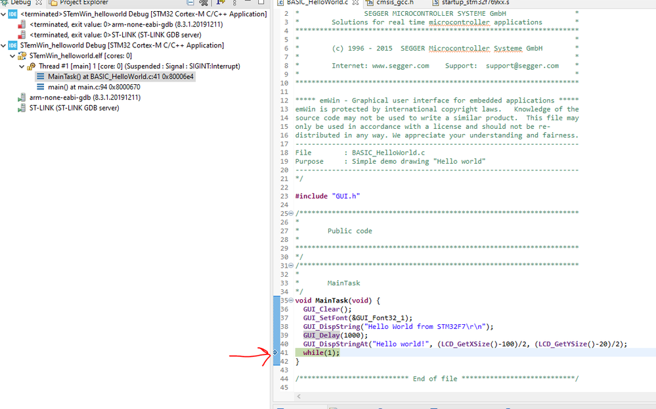Close the BASIC_HelloWorld.c editor tab
The width and height of the screenshot is (656, 409).
pyautogui.click(x=356, y=3)
